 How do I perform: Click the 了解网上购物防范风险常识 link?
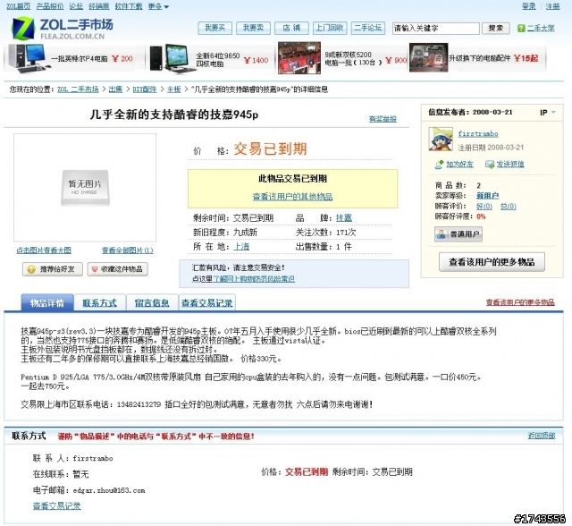click(254, 279)
